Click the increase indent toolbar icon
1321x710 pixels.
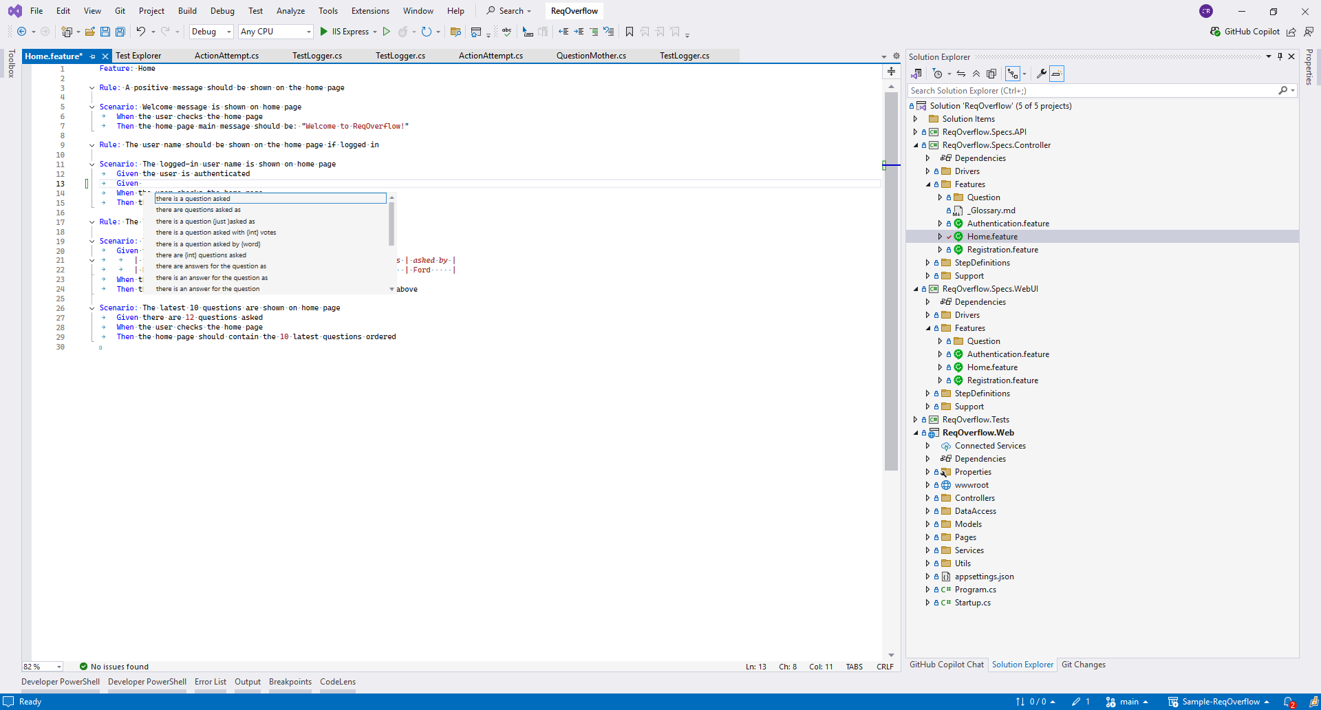tap(579, 32)
